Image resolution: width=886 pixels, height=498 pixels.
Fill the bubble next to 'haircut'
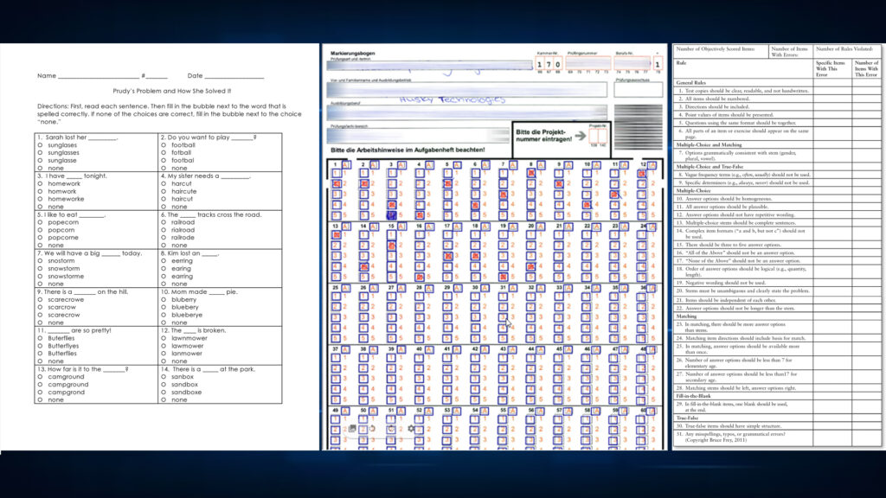point(164,199)
